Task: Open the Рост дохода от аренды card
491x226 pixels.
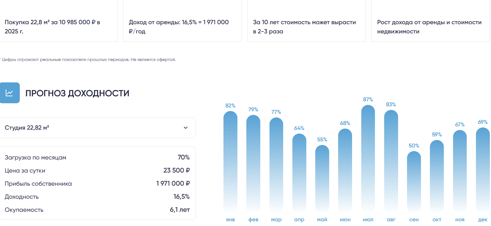Action: tap(430, 27)
